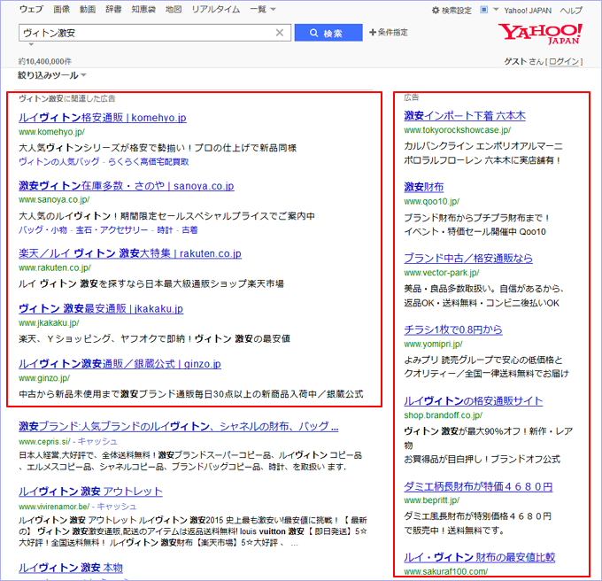602x581 pixels.
Task: Open the 激安財布 sidebar ad
Action: [x=424, y=187]
